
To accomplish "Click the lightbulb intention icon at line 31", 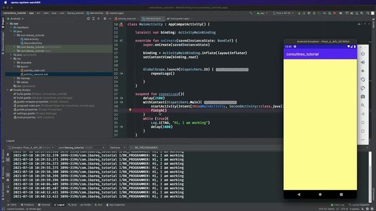I will coord(130,110).
